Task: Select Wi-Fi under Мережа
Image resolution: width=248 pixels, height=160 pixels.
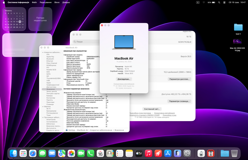Action: (x=49, y=109)
